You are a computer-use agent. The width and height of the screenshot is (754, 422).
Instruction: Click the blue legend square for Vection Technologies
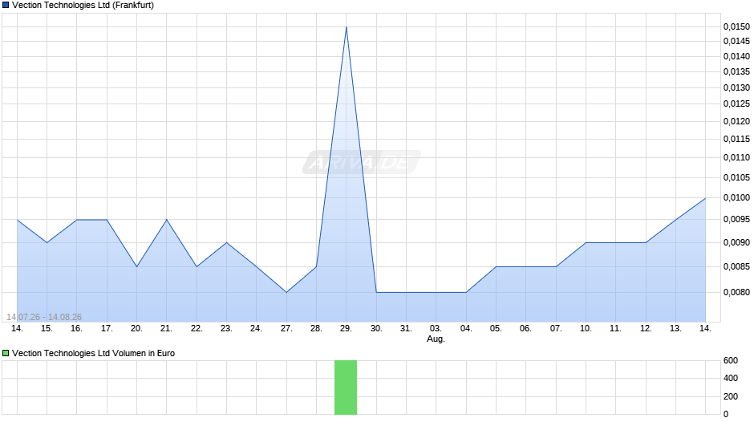click(6, 6)
